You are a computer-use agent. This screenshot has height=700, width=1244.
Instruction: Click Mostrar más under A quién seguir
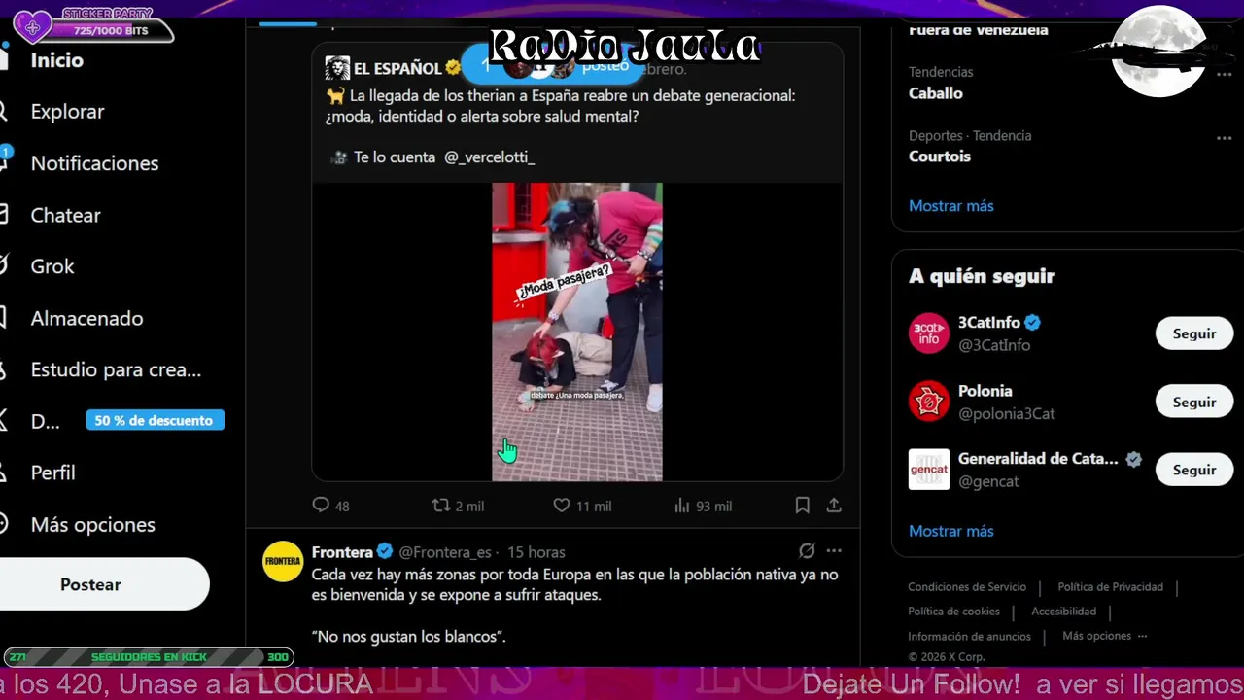950,532
